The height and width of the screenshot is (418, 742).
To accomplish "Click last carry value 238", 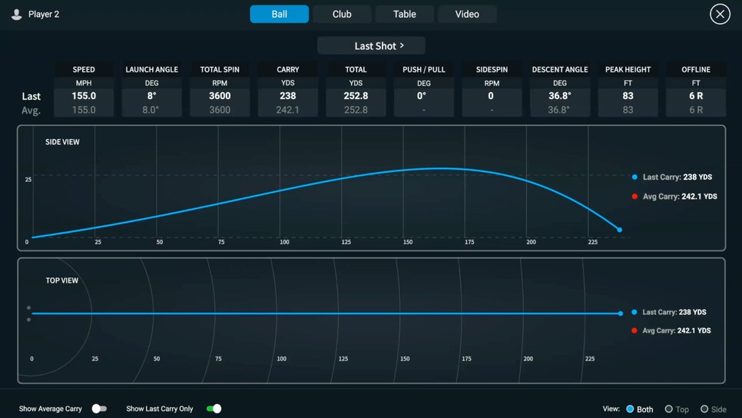I will [x=288, y=96].
